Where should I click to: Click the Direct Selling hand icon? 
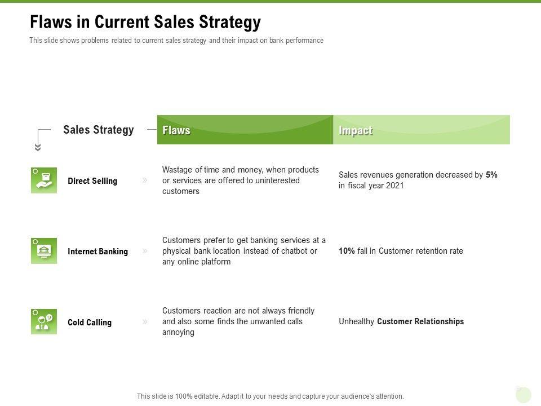(x=44, y=180)
